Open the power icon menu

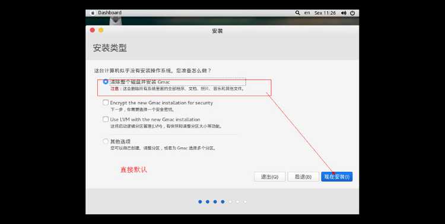click(352, 13)
